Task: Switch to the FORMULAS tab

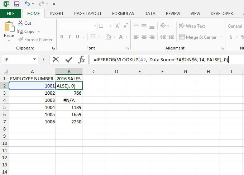Action: point(123,14)
